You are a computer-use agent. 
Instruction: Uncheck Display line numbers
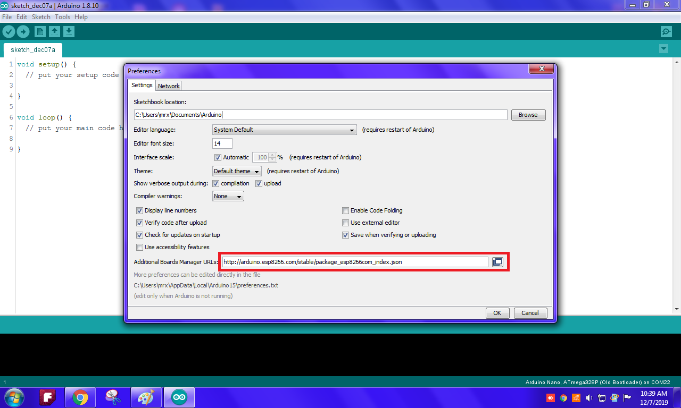(x=139, y=210)
